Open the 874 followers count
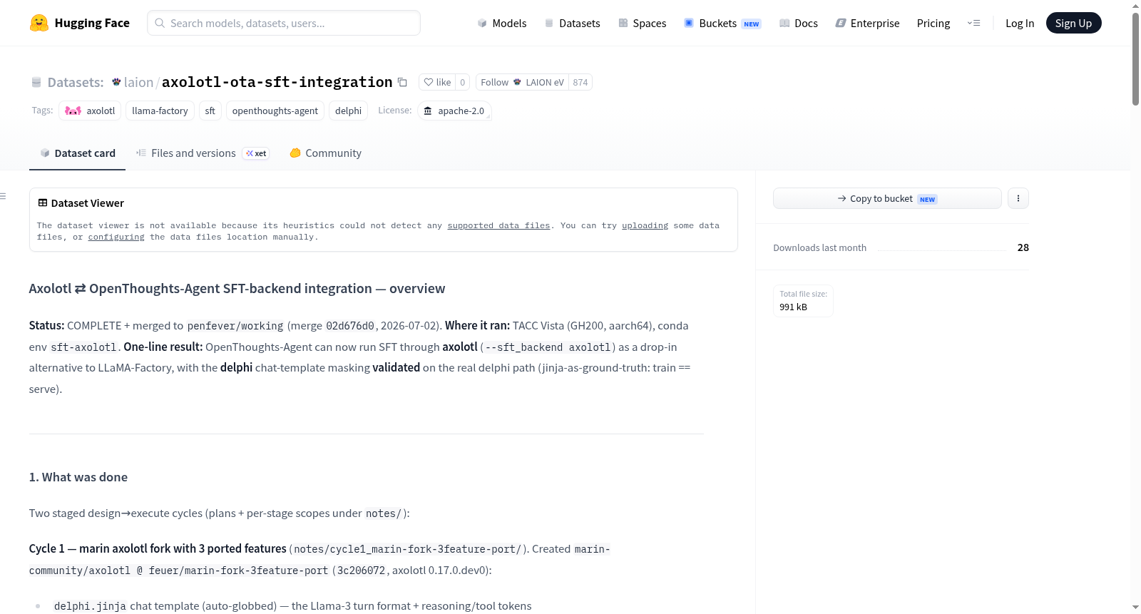 (x=580, y=82)
